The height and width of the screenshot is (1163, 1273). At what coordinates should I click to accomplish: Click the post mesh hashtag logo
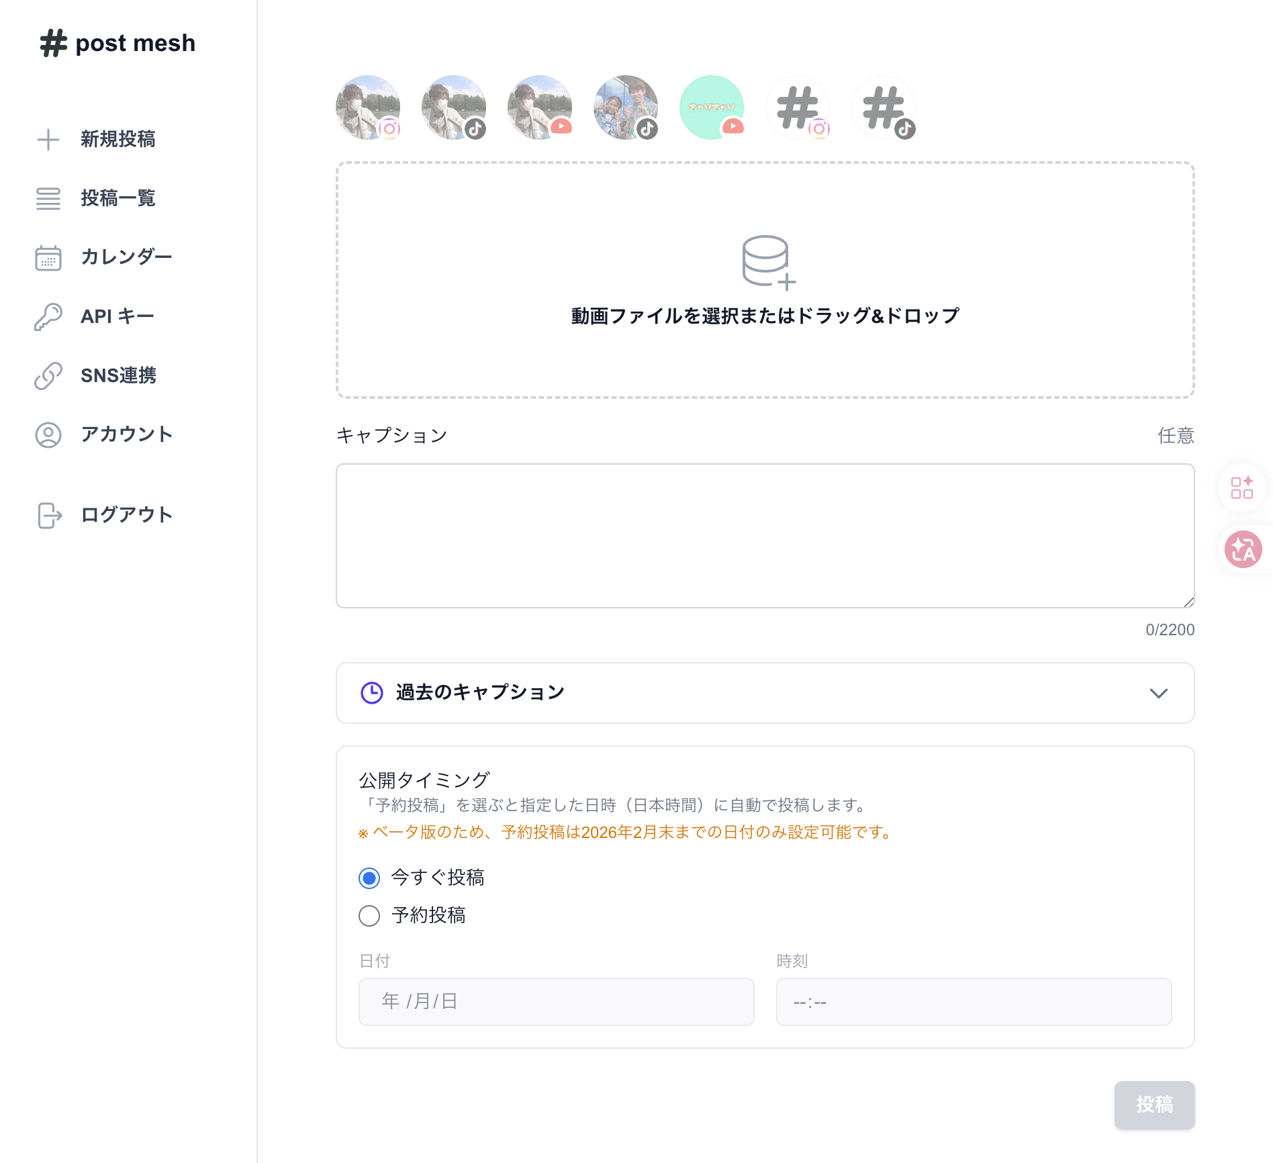click(53, 43)
